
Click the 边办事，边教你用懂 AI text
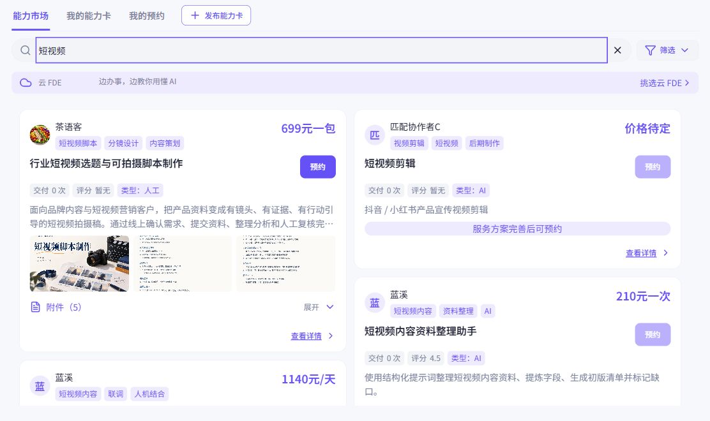pyautogui.click(x=138, y=82)
